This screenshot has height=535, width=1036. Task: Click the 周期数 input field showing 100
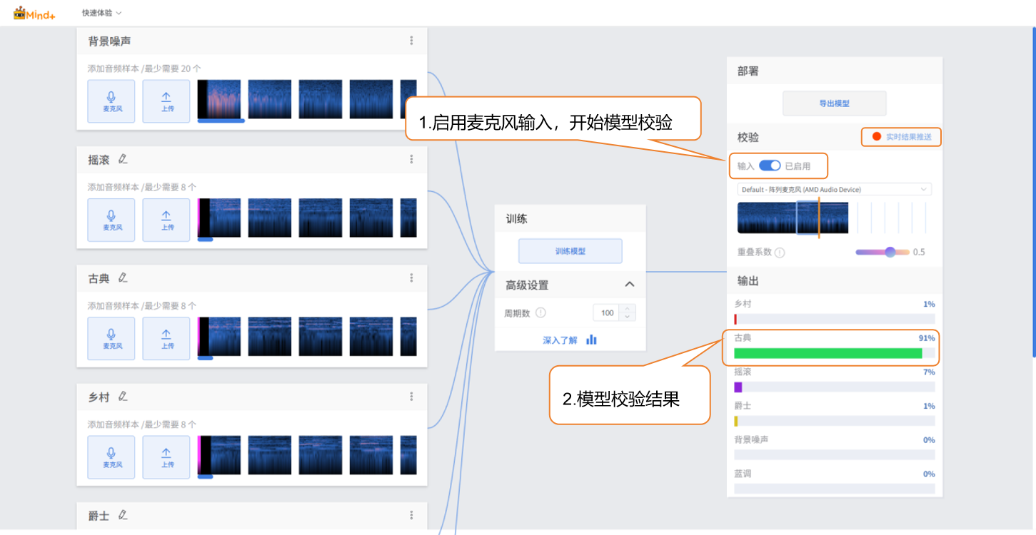point(608,313)
